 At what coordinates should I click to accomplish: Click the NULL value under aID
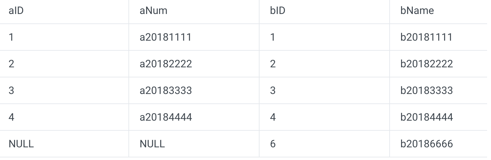21,144
